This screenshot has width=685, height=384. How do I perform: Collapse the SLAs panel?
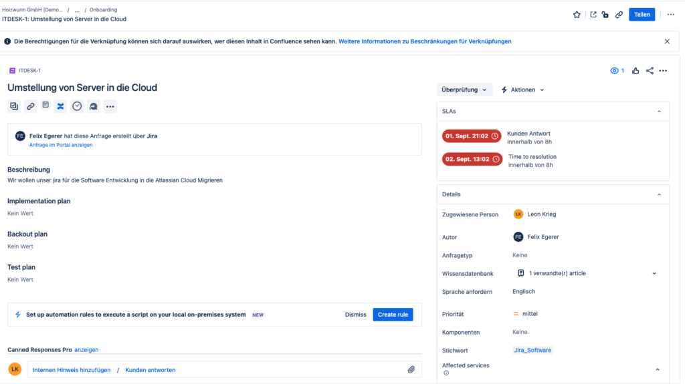click(659, 112)
